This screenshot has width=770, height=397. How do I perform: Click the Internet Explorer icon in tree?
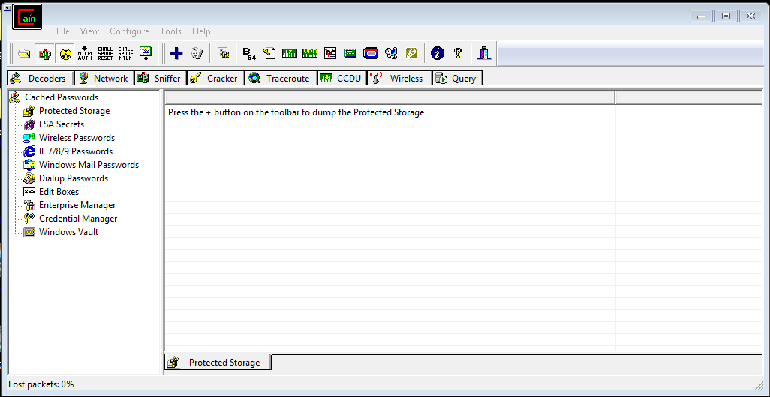pyautogui.click(x=29, y=151)
